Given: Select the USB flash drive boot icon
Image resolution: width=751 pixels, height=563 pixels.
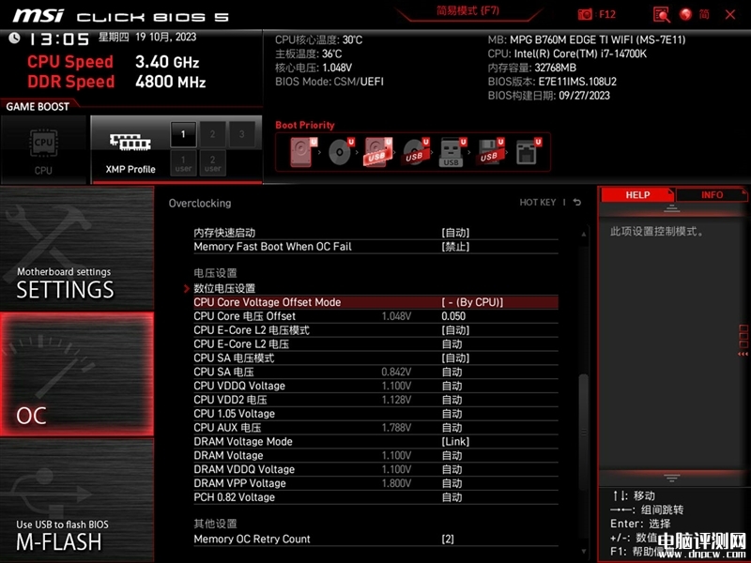Looking at the screenshot, I should pos(452,152).
